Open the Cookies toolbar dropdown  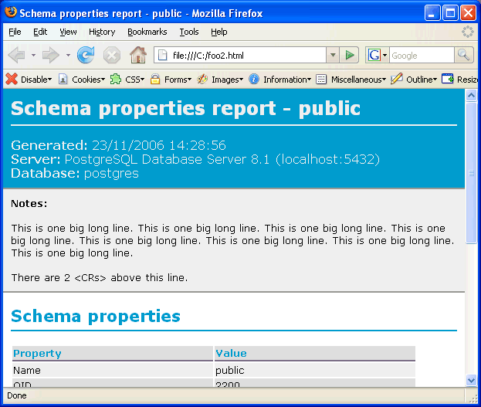[x=82, y=79]
